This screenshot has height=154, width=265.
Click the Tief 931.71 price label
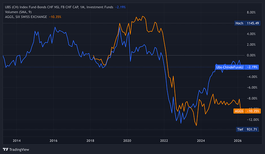tap(247, 130)
